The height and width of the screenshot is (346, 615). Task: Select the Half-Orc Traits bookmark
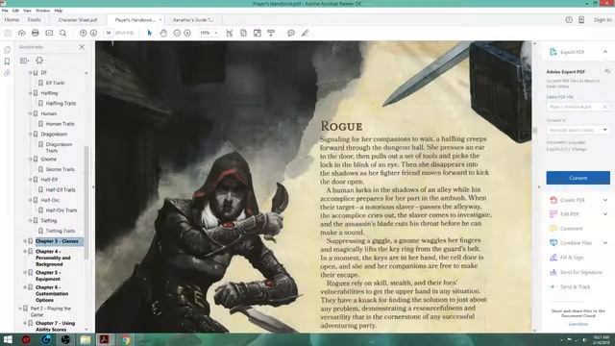tap(61, 210)
